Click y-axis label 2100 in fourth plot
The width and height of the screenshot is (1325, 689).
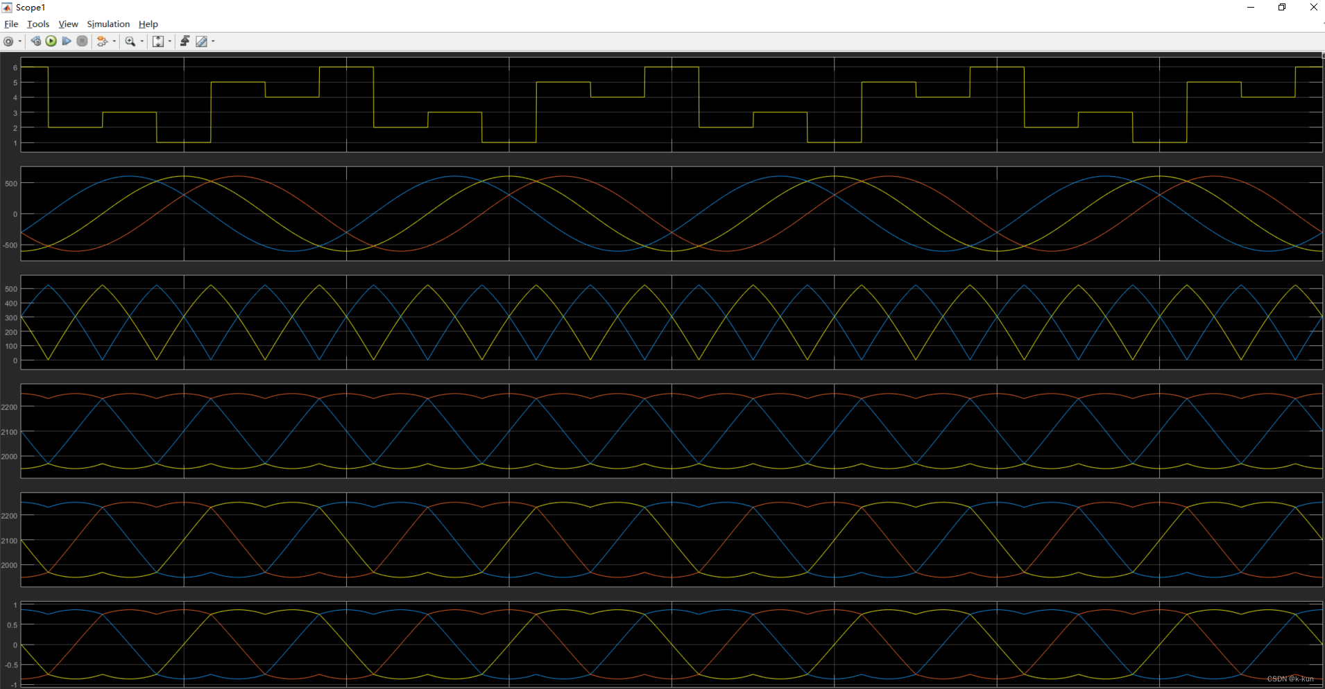tap(10, 432)
